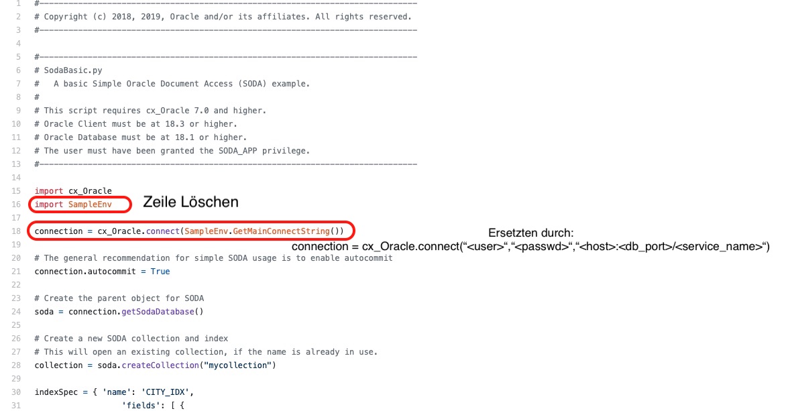796x411 pixels.
Task: Click the 'Ersetzten durch:' annotation label
Action: tap(530, 233)
